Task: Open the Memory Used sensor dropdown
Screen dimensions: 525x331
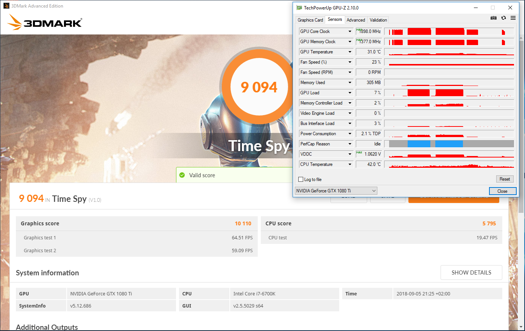Action: 350,83
